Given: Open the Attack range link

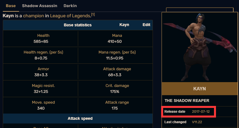Looking at the screenshot, I should point(117,102).
